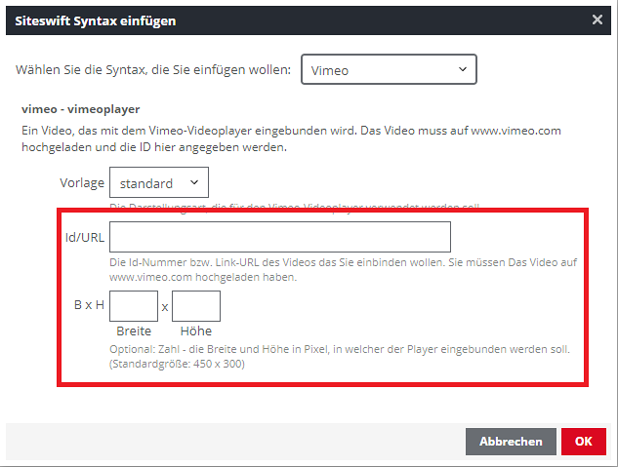Click the chevron arrow of the syntax selector

(462, 70)
